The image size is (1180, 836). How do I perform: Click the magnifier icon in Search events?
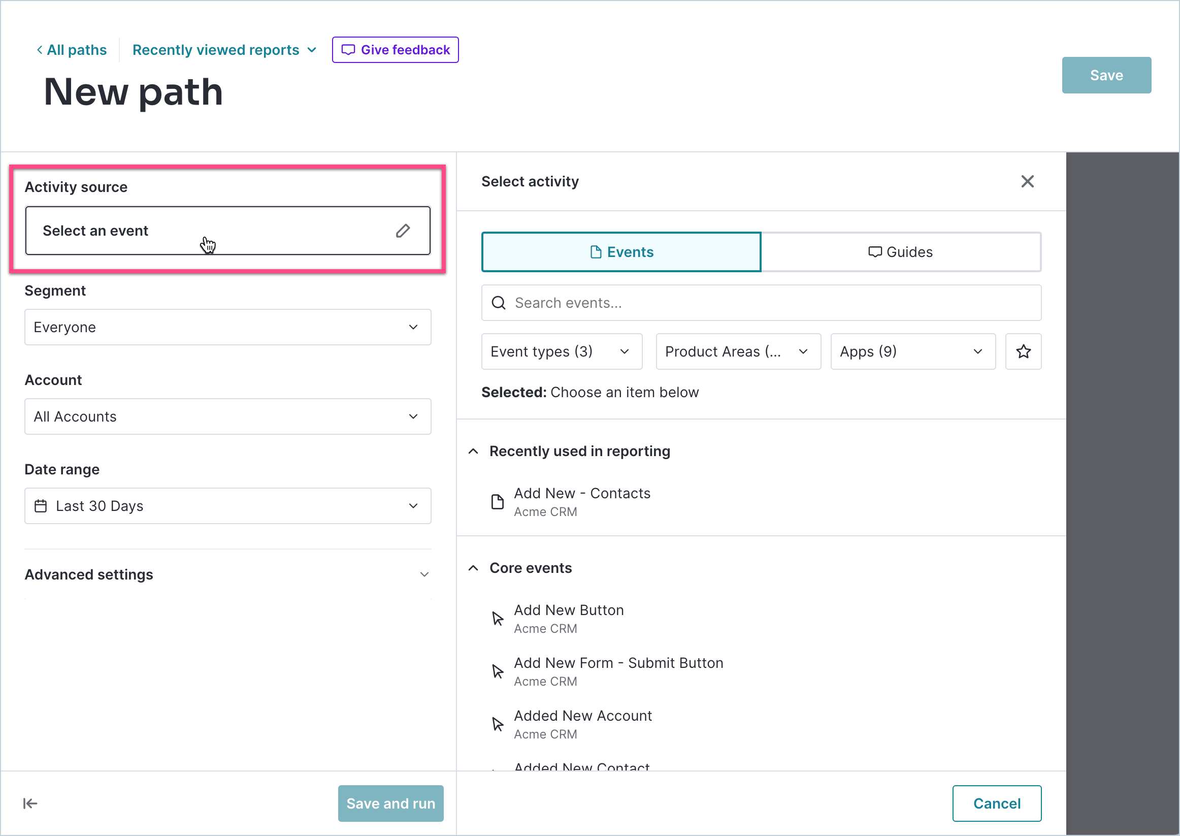tap(499, 303)
